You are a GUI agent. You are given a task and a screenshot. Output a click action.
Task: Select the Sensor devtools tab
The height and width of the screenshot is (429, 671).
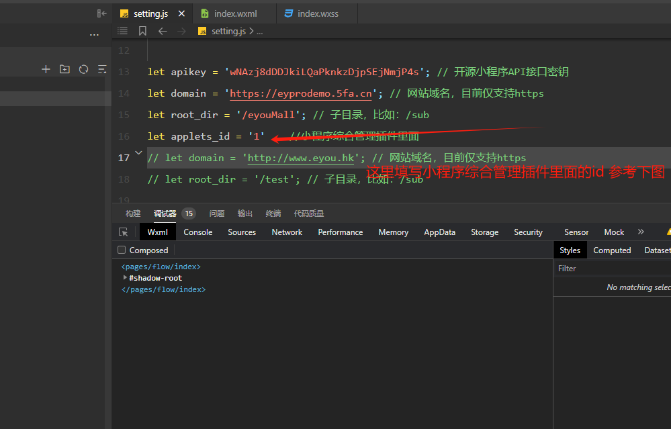pyautogui.click(x=576, y=232)
